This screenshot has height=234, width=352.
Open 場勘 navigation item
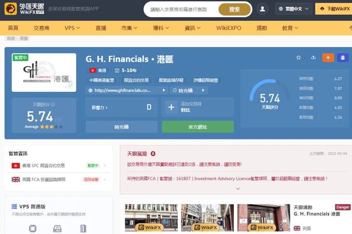point(262,28)
